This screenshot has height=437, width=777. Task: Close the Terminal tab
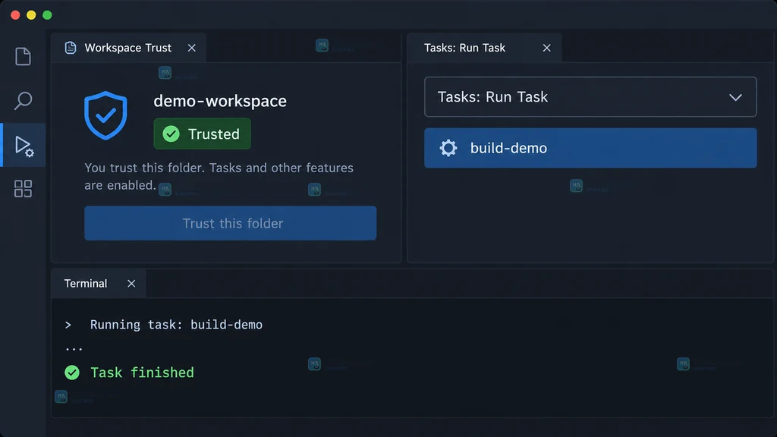131,284
